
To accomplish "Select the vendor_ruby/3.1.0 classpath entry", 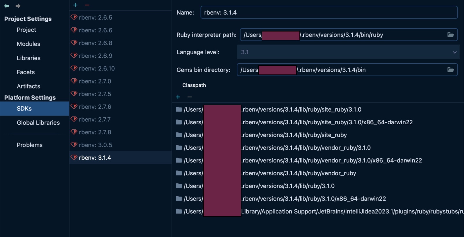I will pos(306,148).
